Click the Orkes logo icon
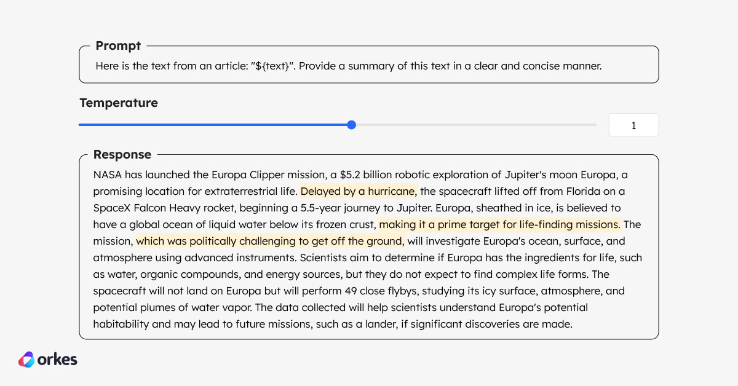The image size is (738, 386). [x=27, y=360]
